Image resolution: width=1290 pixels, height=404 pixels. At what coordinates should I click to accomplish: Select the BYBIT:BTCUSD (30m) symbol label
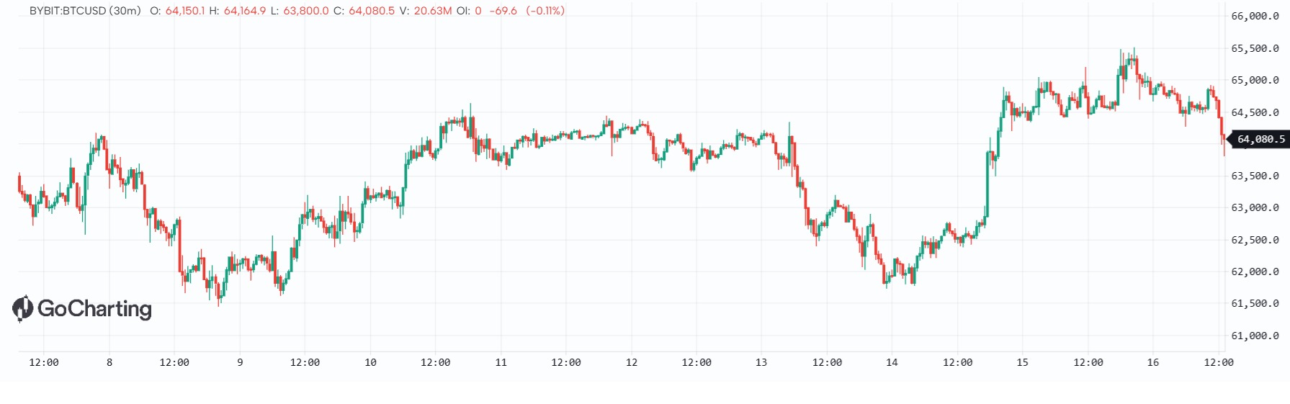[x=85, y=11]
